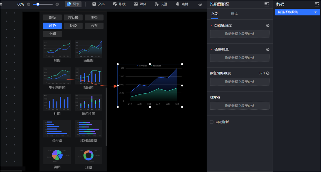Select the 趋势 chart category
321x172 pixels.
52,26
